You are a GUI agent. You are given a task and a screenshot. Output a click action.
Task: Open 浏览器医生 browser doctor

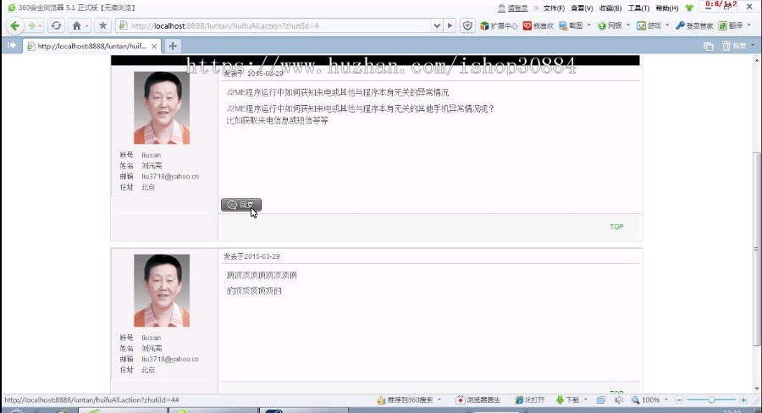point(478,399)
